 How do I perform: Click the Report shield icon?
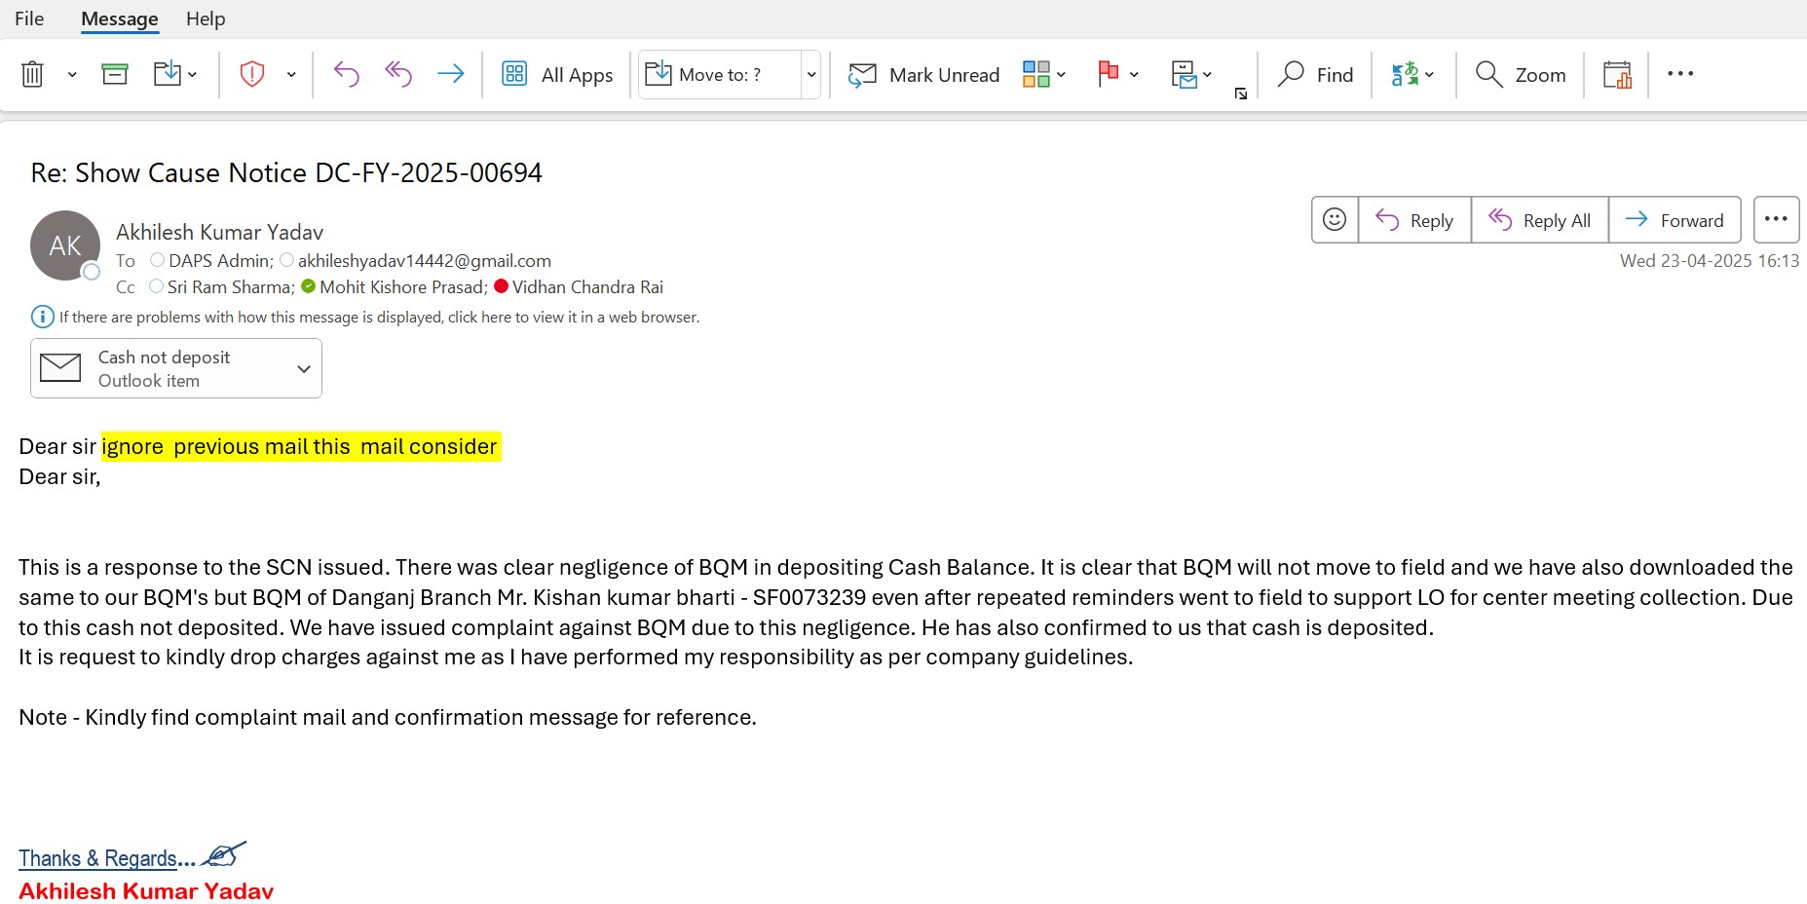[252, 74]
